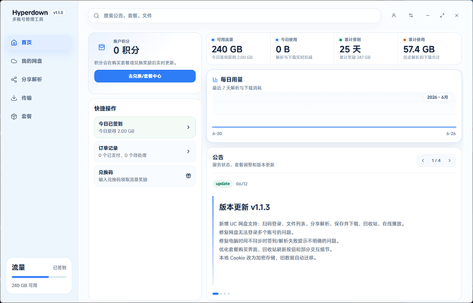Image resolution: width=473 pixels, height=303 pixels.
Task: Open the 2026 - 6月 month selector
Action: click(437, 97)
